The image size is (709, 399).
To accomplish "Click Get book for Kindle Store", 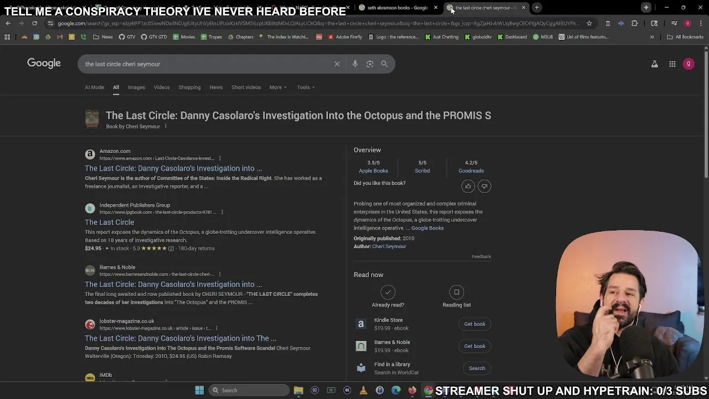I will 475,324.
